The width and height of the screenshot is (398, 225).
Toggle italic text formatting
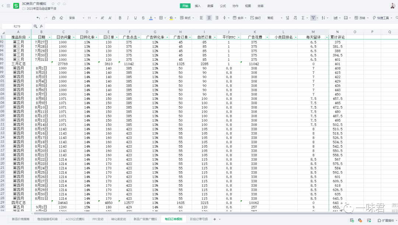128,18
